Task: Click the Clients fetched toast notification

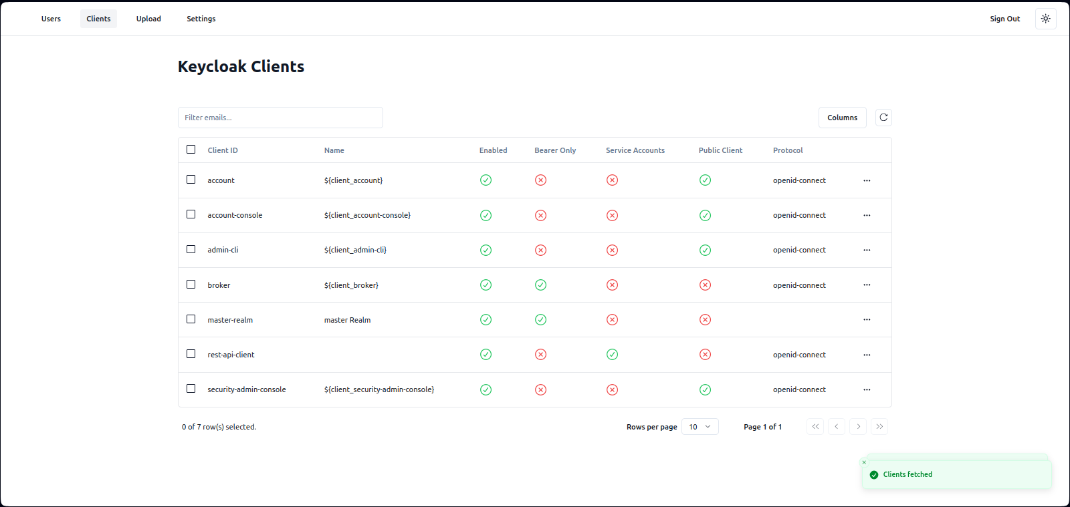Action: 957,474
